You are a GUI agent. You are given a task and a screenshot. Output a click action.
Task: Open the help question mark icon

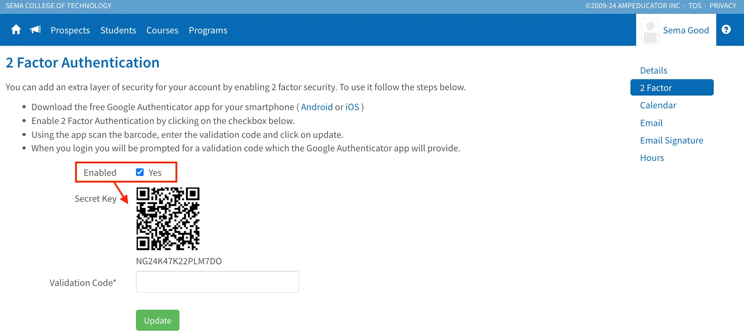point(726,29)
